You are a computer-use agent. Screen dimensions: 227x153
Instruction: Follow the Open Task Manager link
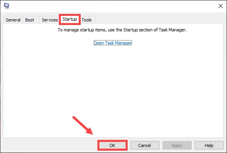coord(113,43)
